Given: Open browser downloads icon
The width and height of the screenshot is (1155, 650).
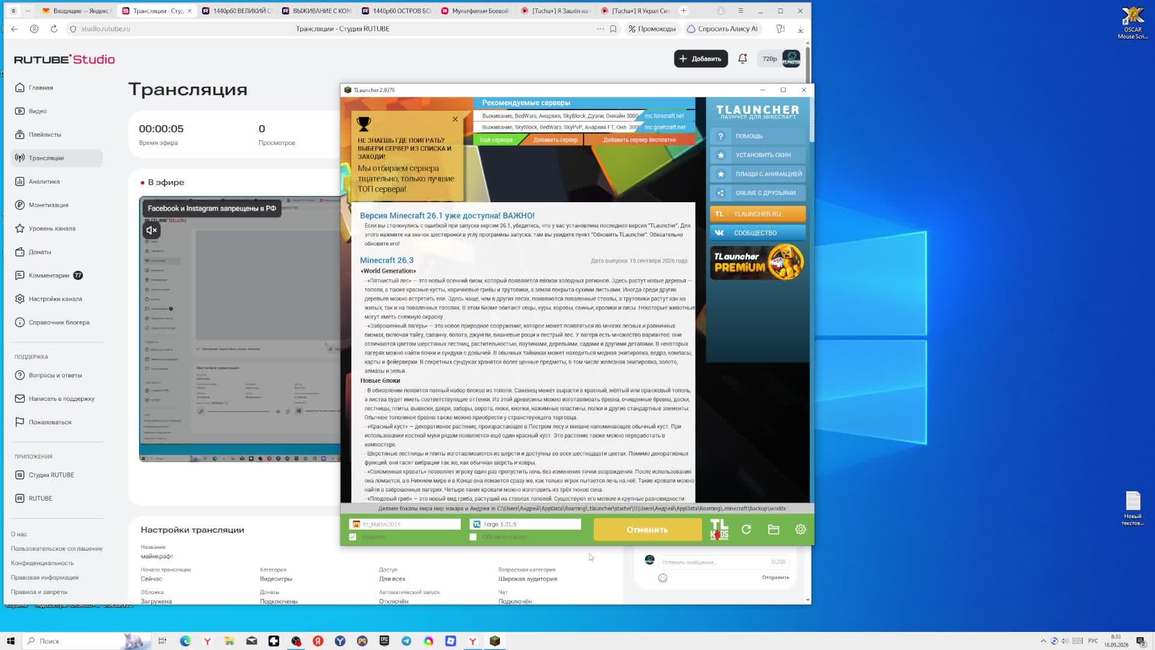Looking at the screenshot, I should pos(800,29).
